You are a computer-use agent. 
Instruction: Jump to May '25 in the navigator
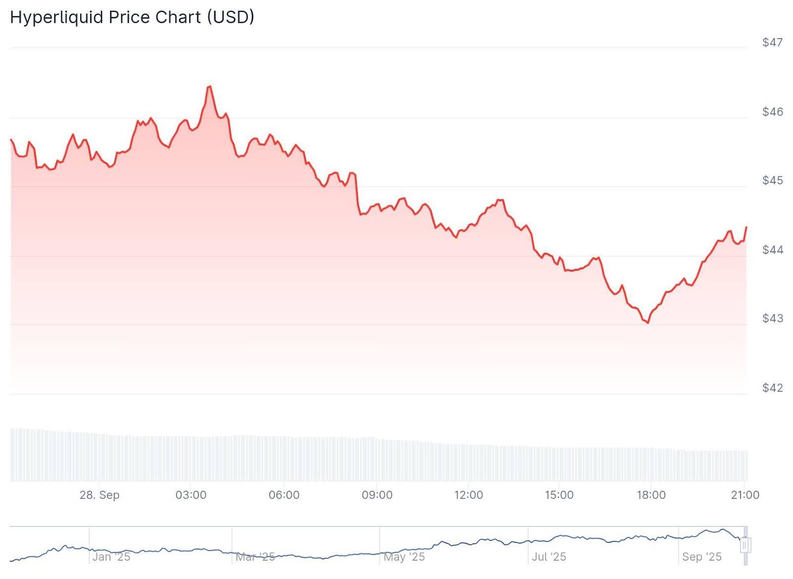pos(404,557)
